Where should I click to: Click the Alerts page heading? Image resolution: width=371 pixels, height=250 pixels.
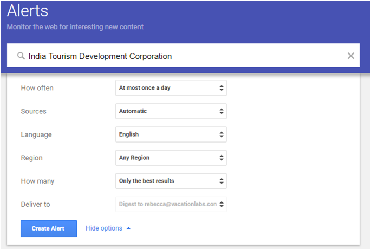click(28, 10)
